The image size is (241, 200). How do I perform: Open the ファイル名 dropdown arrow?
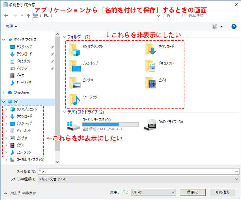click(237, 171)
